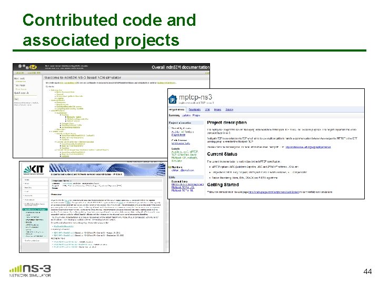Viewport: 379px width, 284px height.
Task: Click the Project feeds link
Action: 178,135
